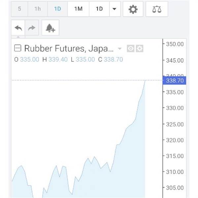Click the compare scales icon

(157, 9)
